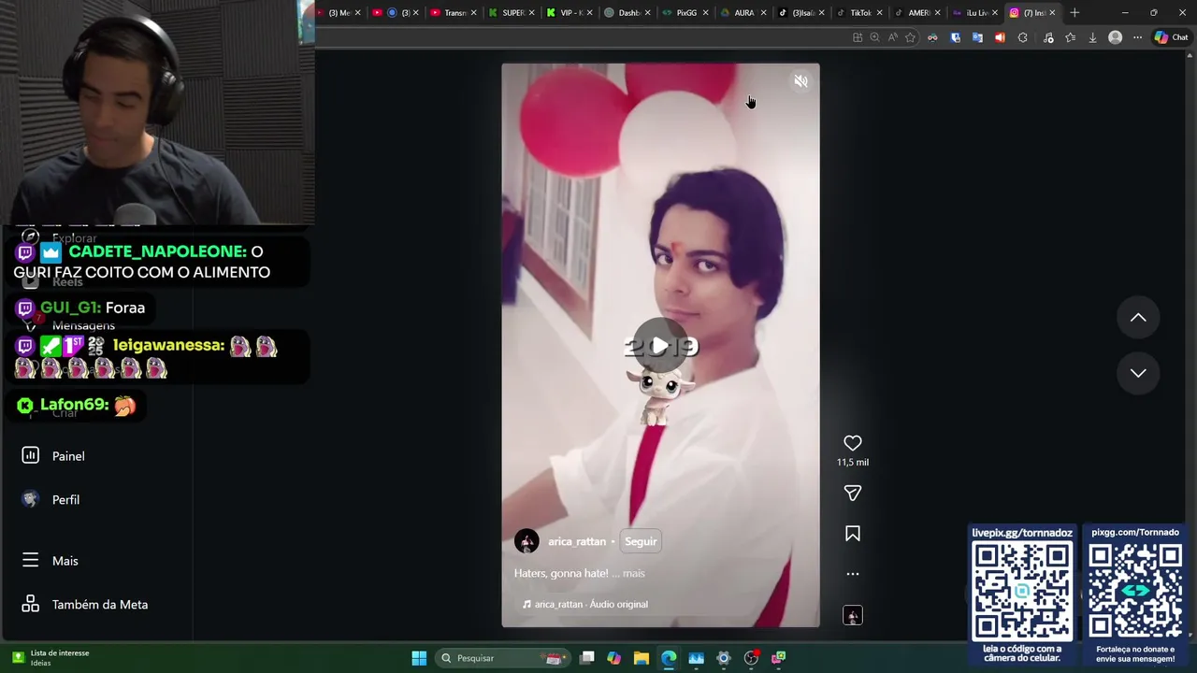Open the browser settings three-dots menu
This screenshot has height=673, width=1197.
1137,37
